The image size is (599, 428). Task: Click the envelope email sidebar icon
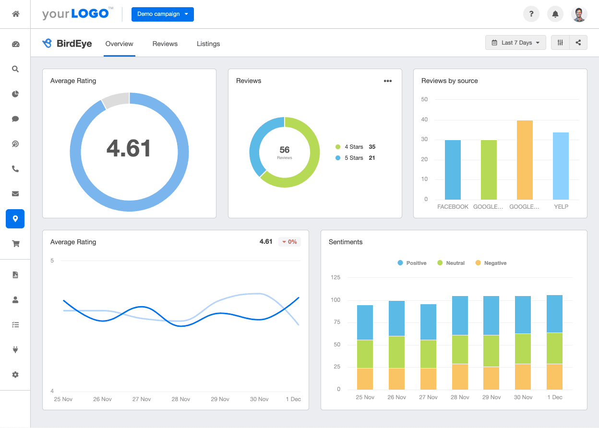click(x=15, y=194)
